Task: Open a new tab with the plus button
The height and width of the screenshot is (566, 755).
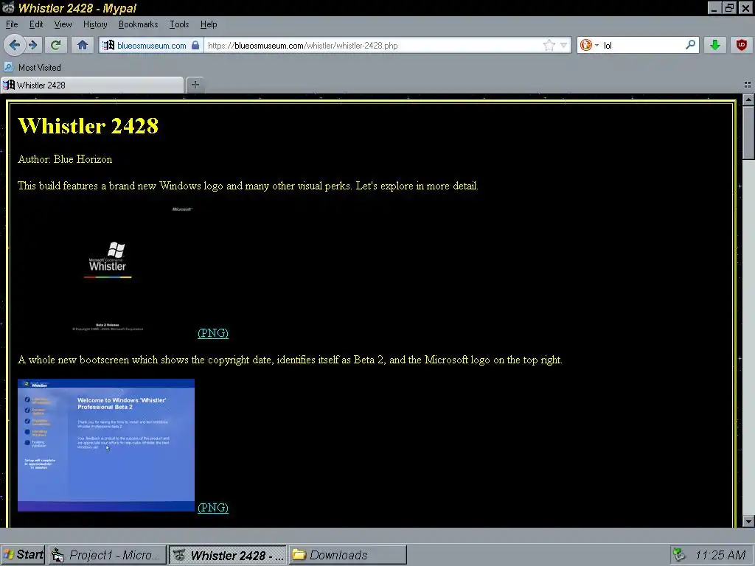Action: pyautogui.click(x=195, y=85)
